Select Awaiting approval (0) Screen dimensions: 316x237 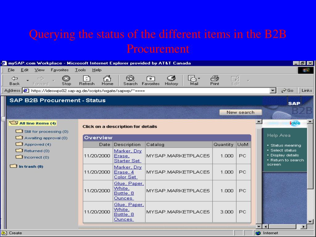click(x=46, y=138)
